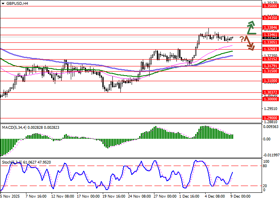Select the 1.30372 price level label
The height and width of the screenshot is (200, 280).
tap(270, 92)
